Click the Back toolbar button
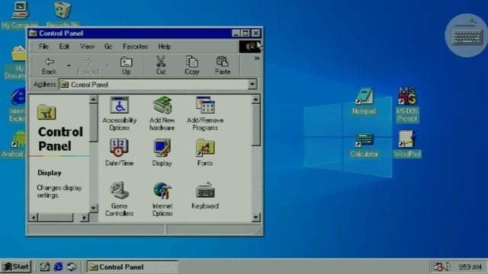The width and height of the screenshot is (488, 274). coord(49,65)
